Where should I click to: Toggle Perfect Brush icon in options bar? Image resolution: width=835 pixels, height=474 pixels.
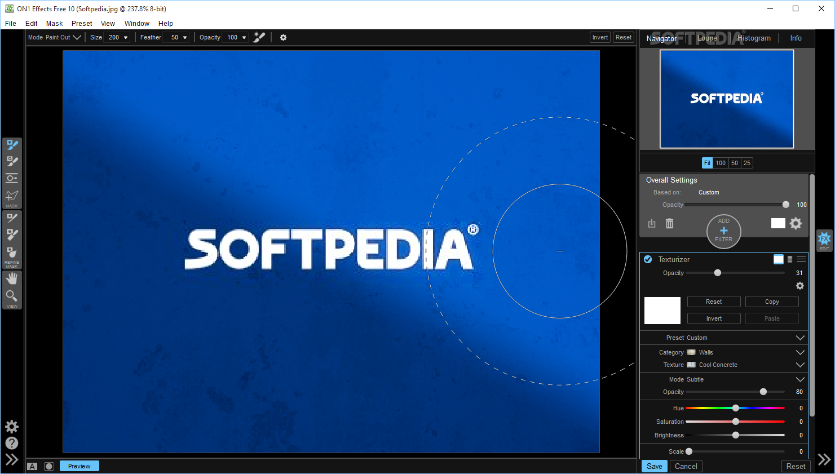point(259,37)
